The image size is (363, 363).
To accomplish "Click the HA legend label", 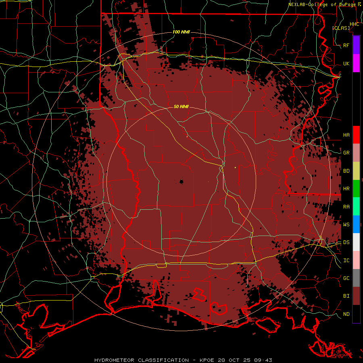I will pos(346,135).
